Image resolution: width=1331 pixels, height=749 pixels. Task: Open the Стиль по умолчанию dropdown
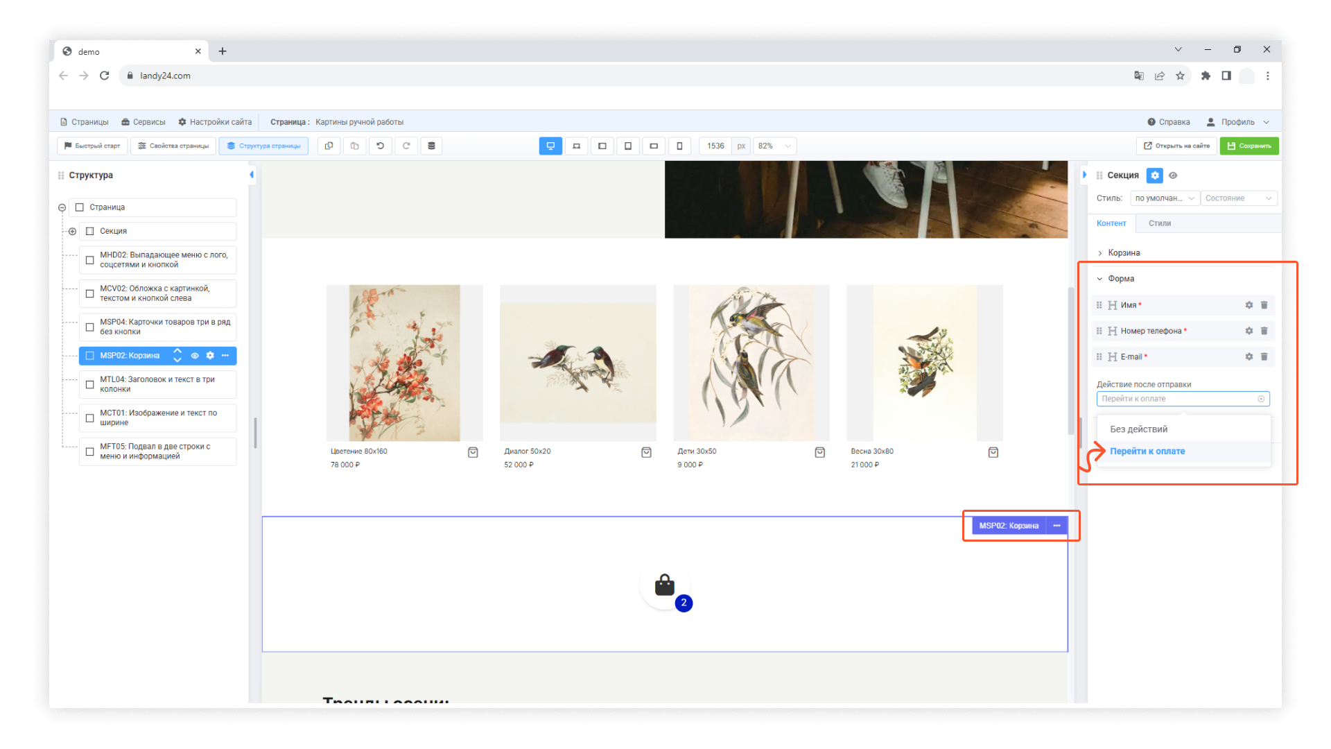[1165, 198]
